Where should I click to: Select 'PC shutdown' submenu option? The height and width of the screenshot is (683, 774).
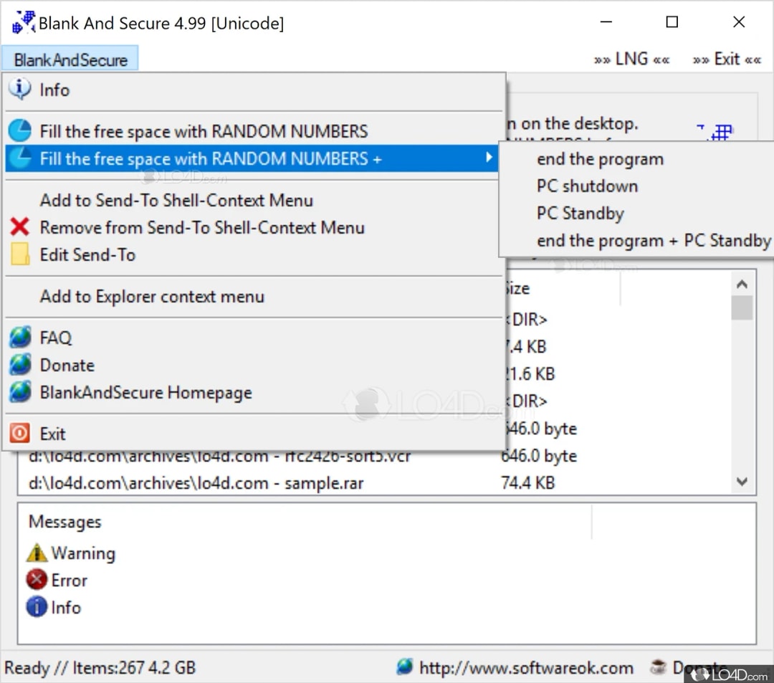(x=637, y=186)
